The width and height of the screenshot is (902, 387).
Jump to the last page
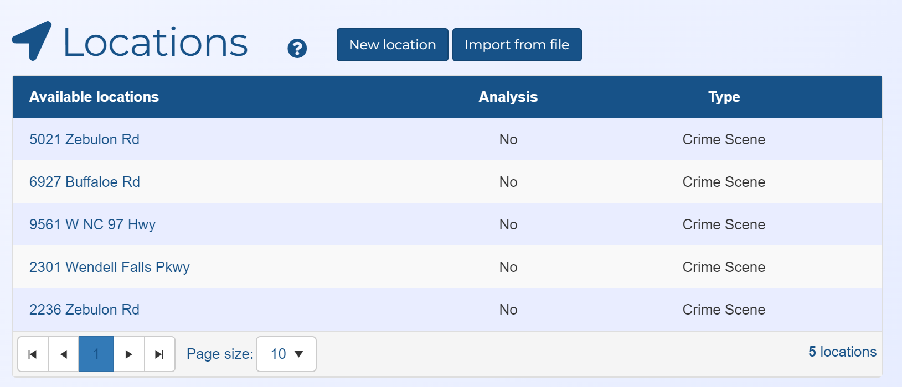pyautogui.click(x=159, y=354)
